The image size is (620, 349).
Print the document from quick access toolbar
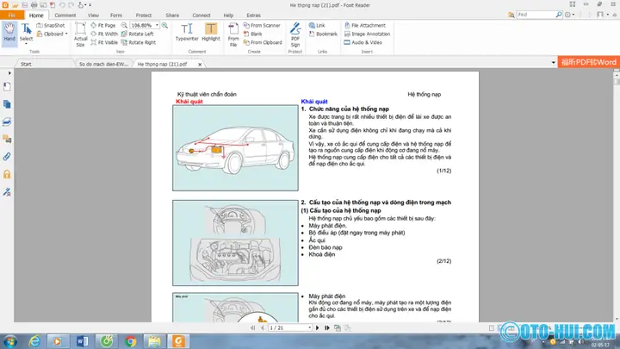(x=34, y=5)
